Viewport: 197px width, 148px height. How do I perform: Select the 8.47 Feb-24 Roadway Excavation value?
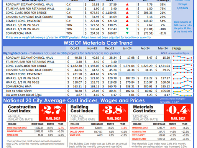click(149, 58)
